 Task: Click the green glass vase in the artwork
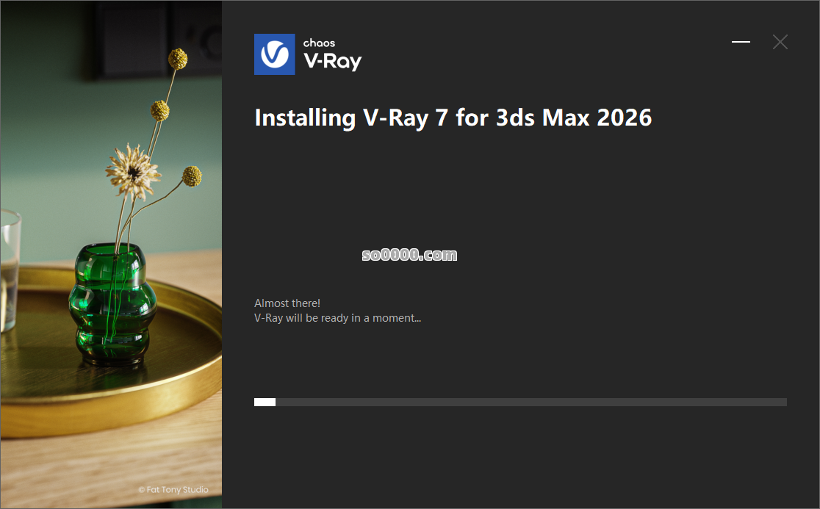112,304
